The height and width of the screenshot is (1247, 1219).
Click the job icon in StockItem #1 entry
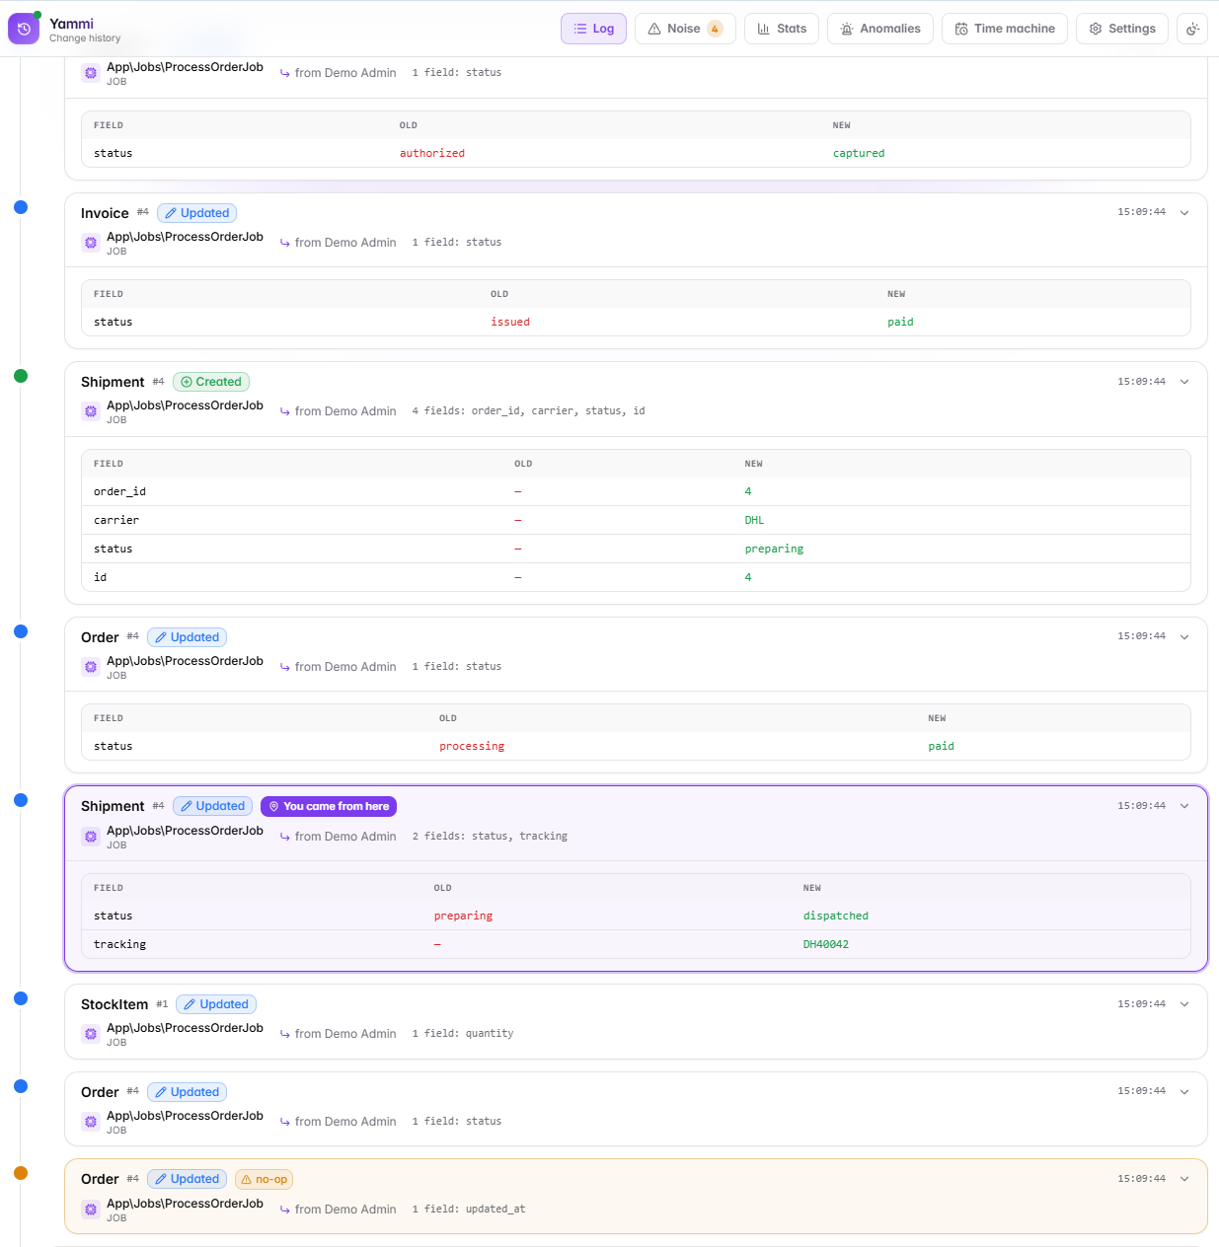coord(91,1034)
